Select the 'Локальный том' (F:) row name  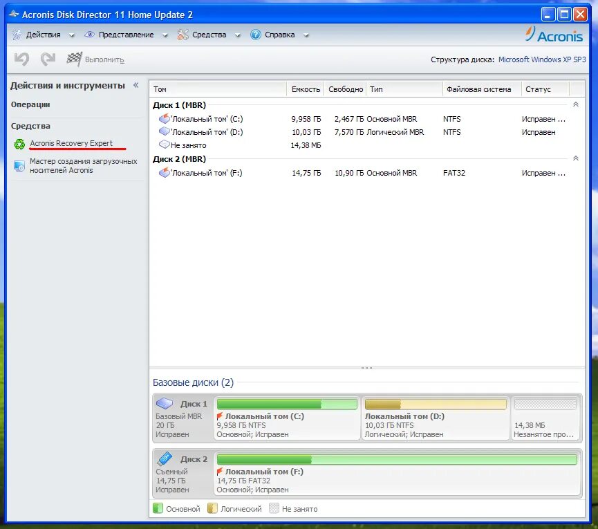[206, 172]
